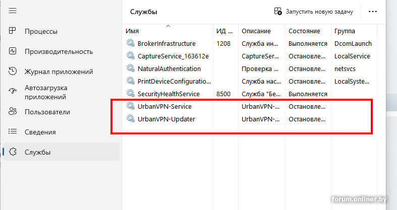The image size is (397, 210).
Task: Click the Описание column header
Action: click(256, 31)
